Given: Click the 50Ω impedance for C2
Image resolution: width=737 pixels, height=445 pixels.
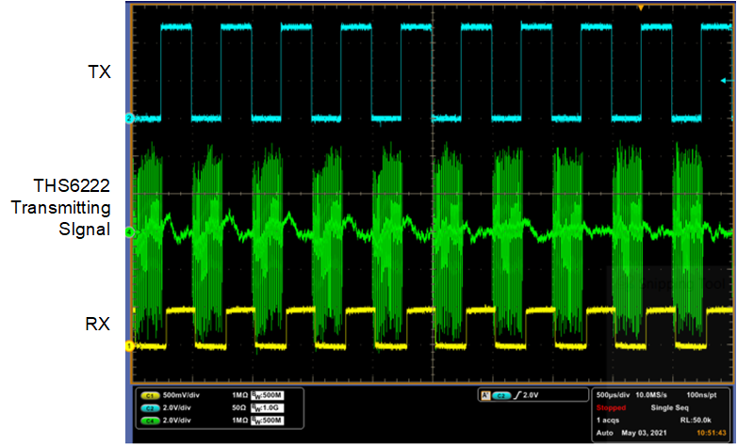Looking at the screenshot, I should [239, 408].
